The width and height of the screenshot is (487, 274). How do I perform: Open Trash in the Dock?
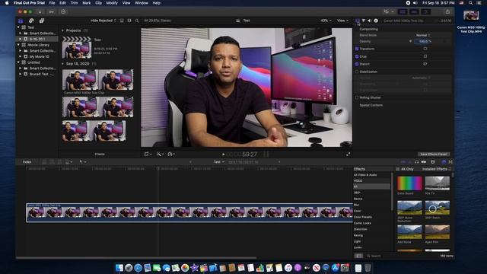[x=368, y=268]
